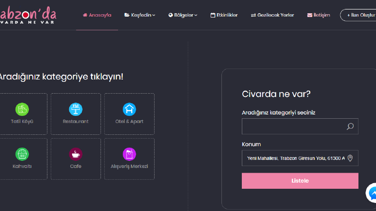
Task: Click the pink Listele button
Action: (x=300, y=181)
